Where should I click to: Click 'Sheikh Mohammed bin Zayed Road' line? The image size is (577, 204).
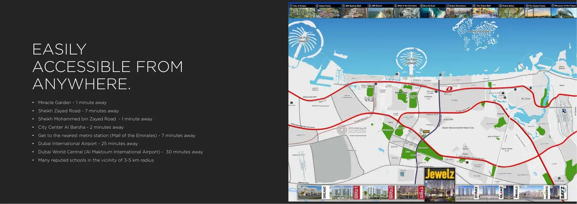point(95,119)
